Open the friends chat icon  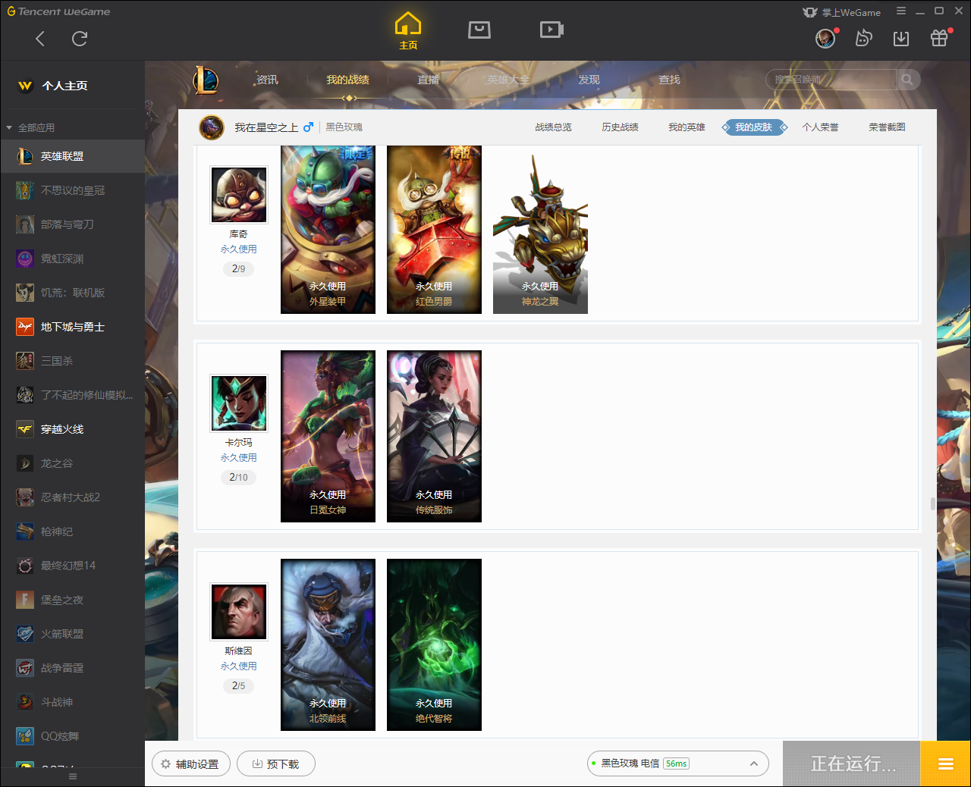pyautogui.click(x=863, y=38)
